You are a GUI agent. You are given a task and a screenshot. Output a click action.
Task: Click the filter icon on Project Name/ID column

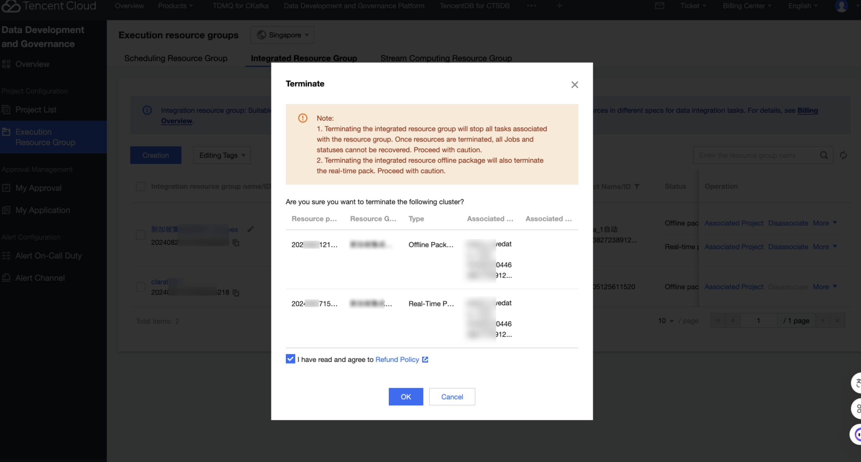tap(637, 186)
